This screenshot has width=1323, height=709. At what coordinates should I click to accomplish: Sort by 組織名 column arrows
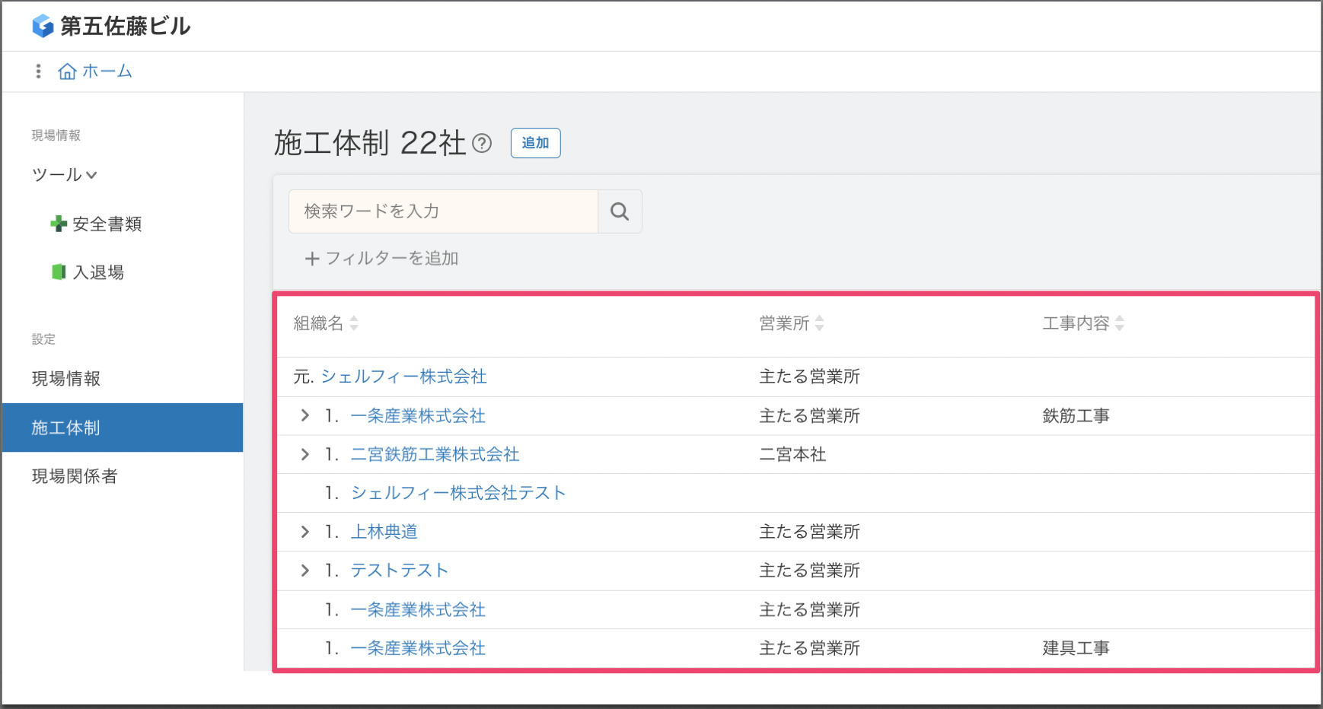(353, 323)
